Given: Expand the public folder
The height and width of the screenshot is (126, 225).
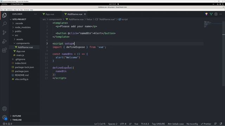Looking at the screenshot, I should 18,31.
